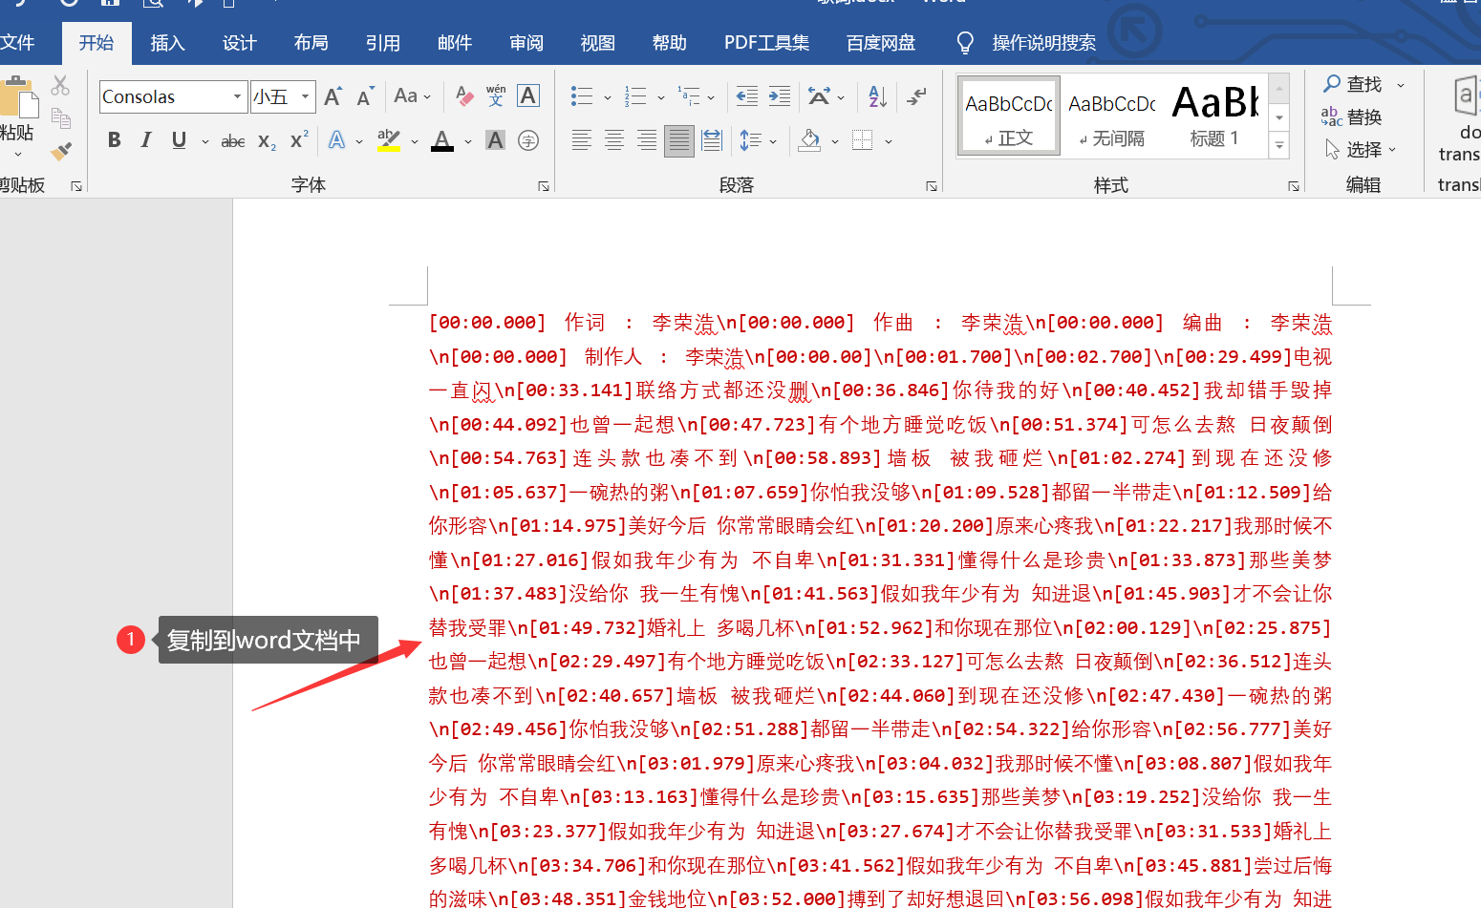Click the Enclose Characters icon

(x=528, y=141)
